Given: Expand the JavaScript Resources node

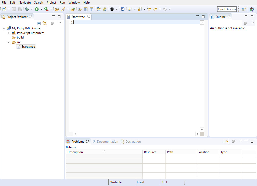Looking at the screenshot, I should point(9,33).
